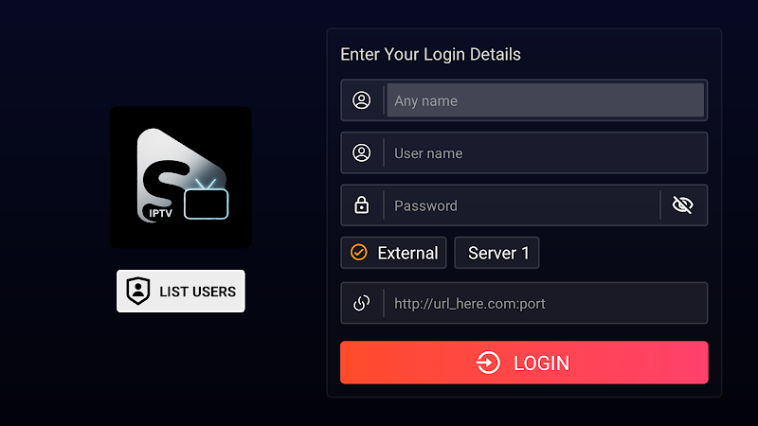Open the LIST USERS button label
This screenshot has height=426, width=758.
pyautogui.click(x=198, y=292)
